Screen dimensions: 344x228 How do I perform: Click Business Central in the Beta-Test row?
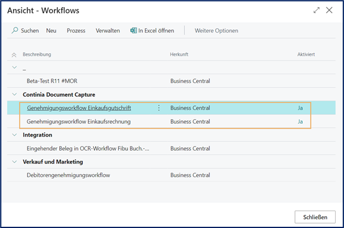pyautogui.click(x=190, y=81)
